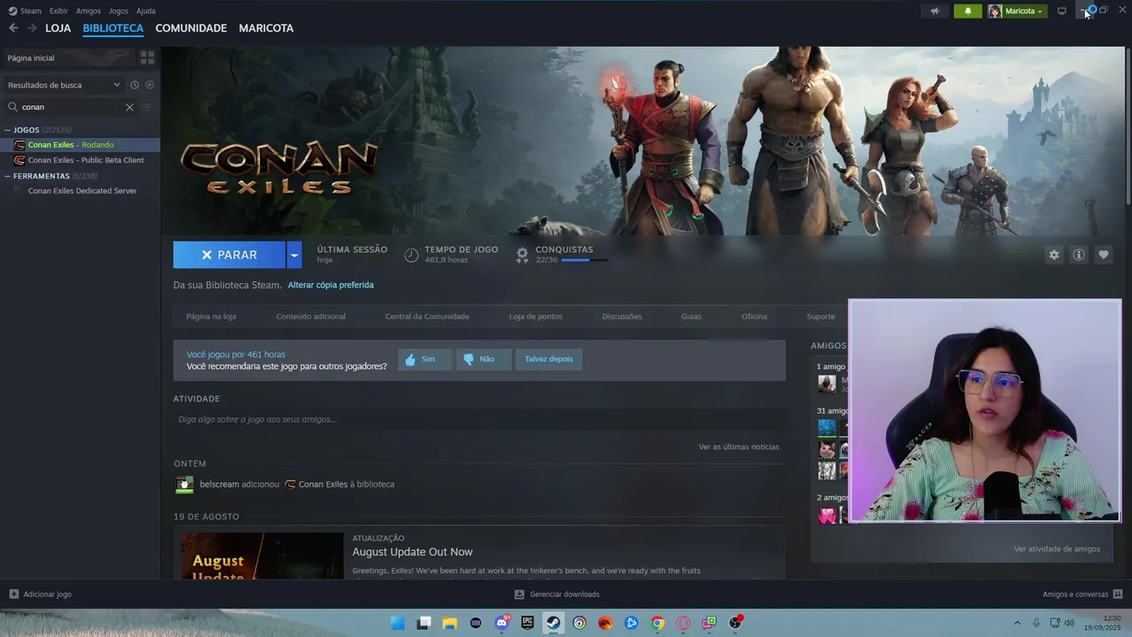The image size is (1132, 637).
Task: Go forward with the right arrow
Action: click(32, 28)
